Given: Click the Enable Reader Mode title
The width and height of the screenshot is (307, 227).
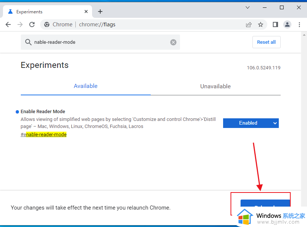Looking at the screenshot, I should click(x=43, y=112).
